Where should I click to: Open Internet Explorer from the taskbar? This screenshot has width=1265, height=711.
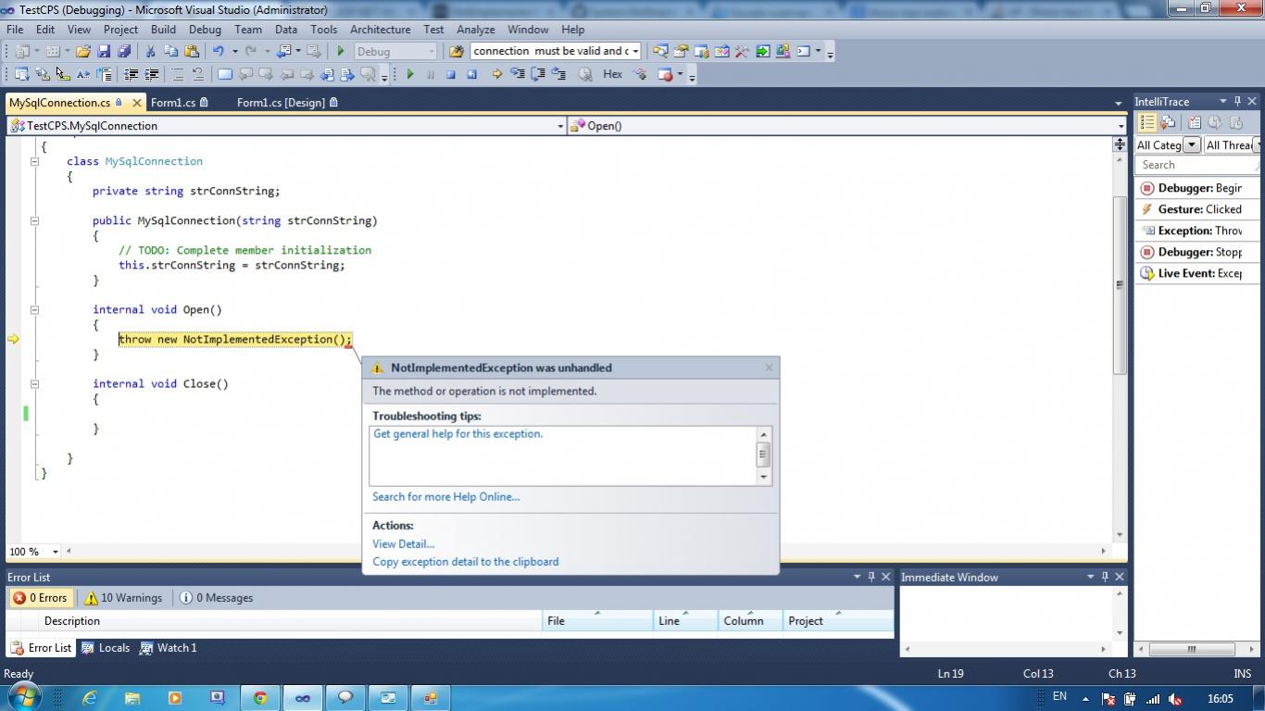click(90, 698)
